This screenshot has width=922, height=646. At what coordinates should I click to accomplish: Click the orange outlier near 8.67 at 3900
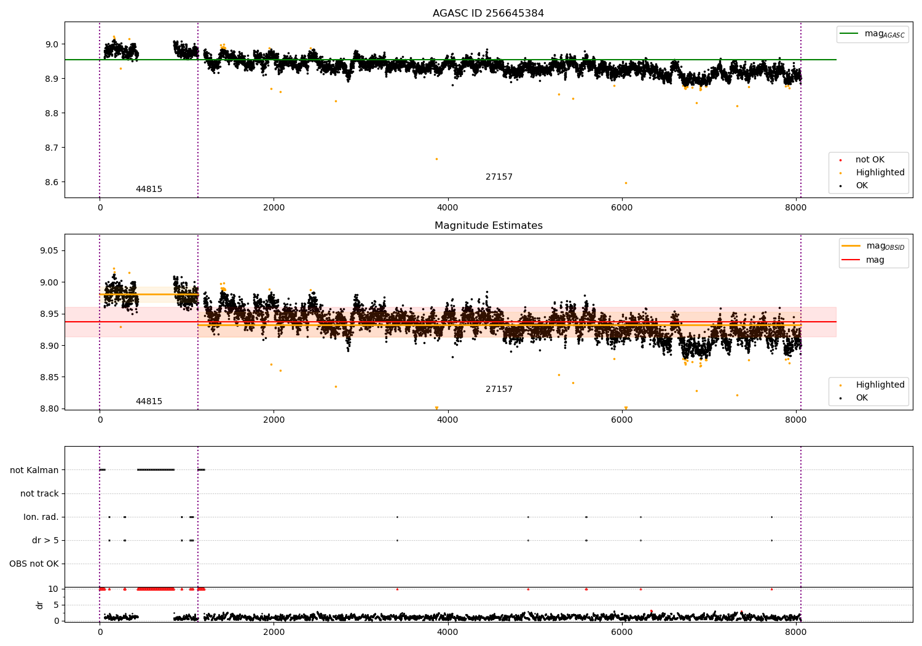(x=436, y=159)
